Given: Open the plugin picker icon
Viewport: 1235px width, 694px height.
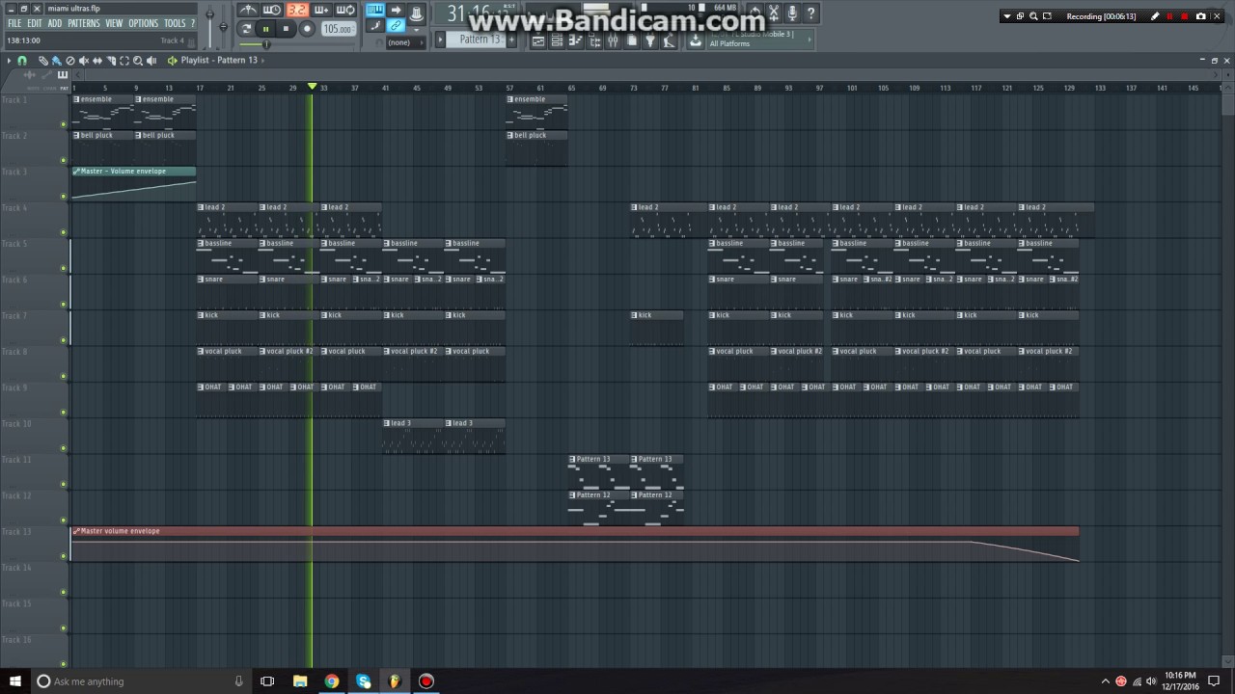Looking at the screenshot, I should click(x=650, y=40).
